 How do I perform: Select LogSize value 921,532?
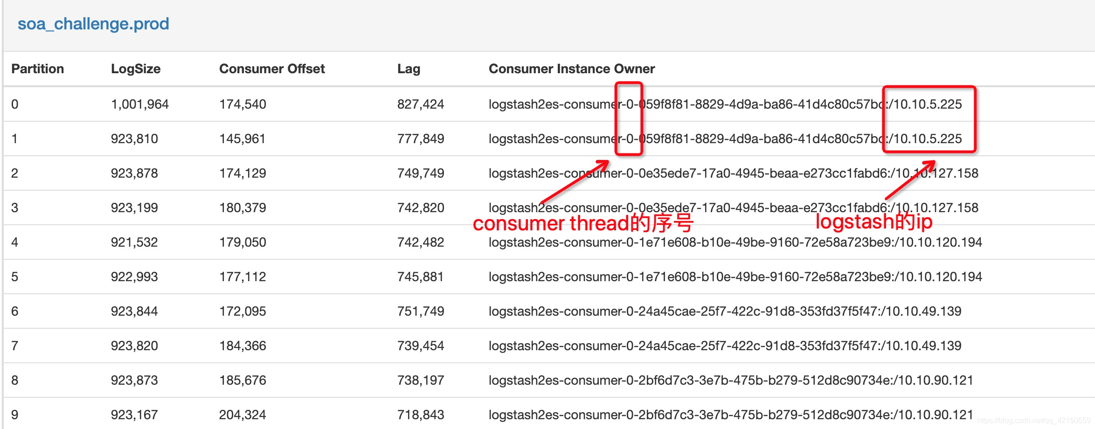[x=134, y=242]
